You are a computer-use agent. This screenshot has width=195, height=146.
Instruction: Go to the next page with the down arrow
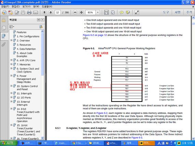click(x=51, y=12)
